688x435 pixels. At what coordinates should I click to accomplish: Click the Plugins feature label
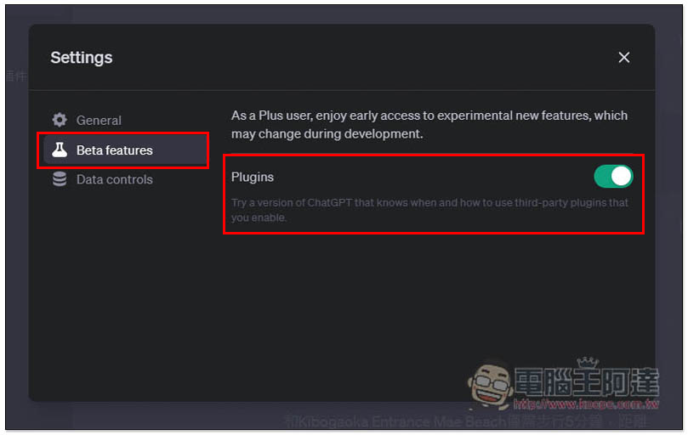point(253,178)
